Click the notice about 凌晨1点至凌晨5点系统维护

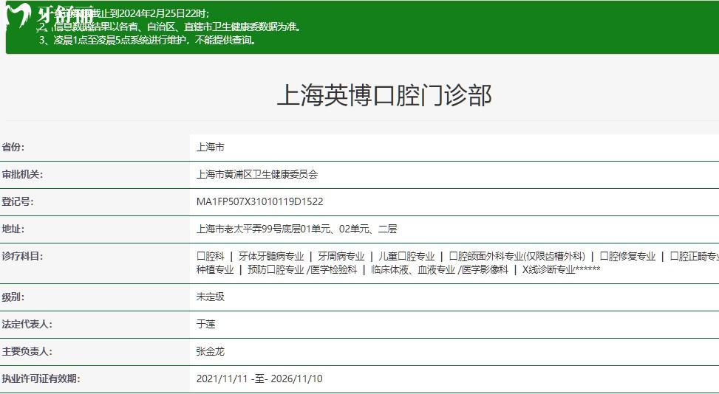pyautogui.click(x=148, y=41)
